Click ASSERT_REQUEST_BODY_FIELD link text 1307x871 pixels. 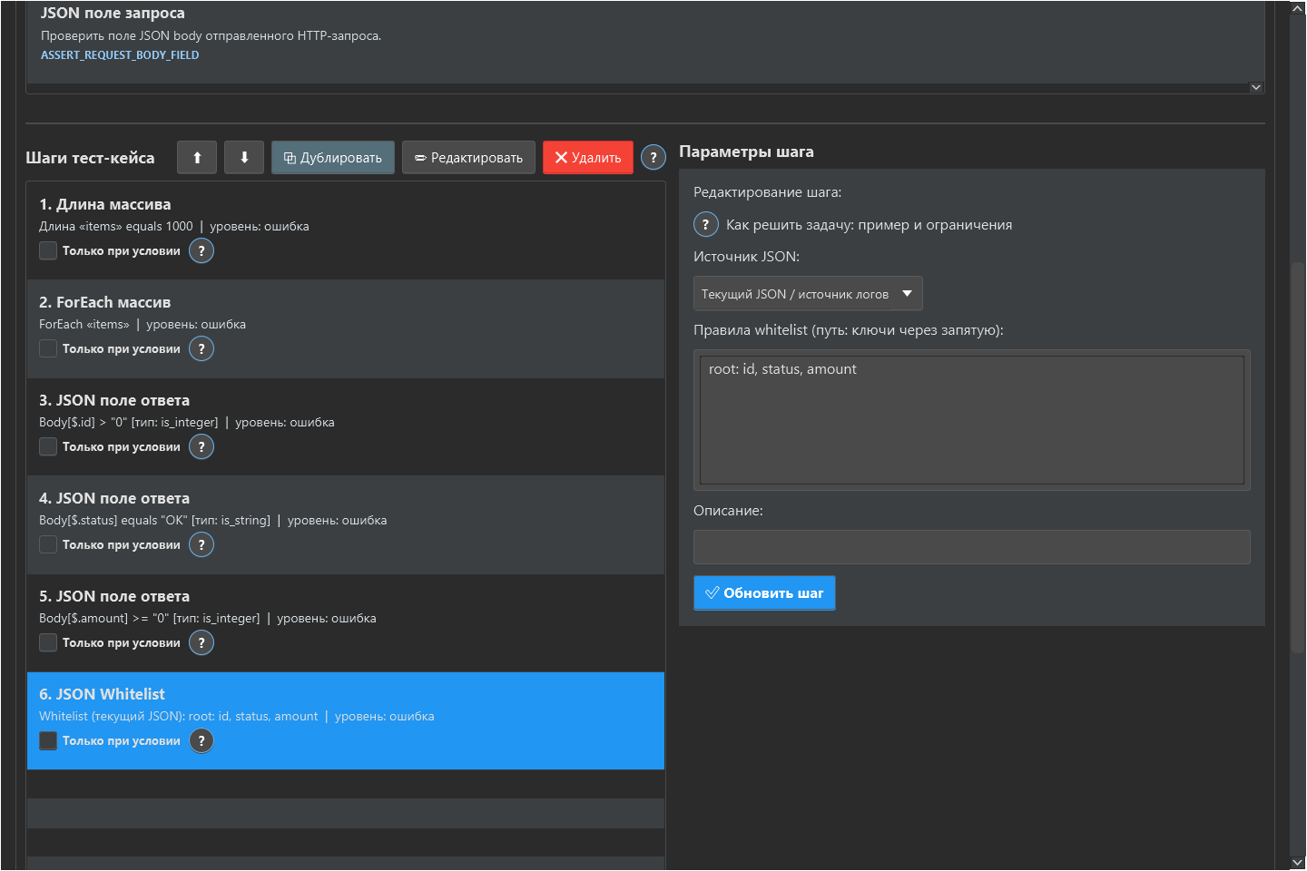tap(120, 54)
